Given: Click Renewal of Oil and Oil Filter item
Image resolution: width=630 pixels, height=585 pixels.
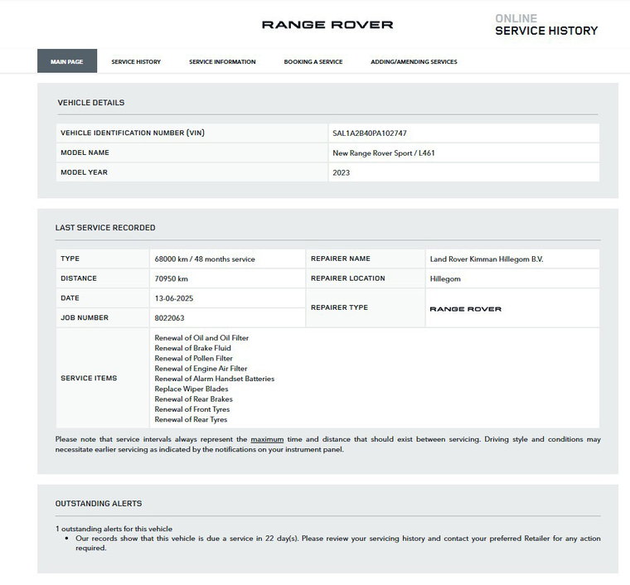Looking at the screenshot, I should (x=201, y=338).
